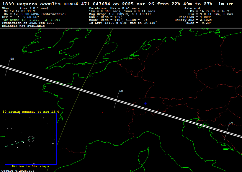The height and width of the screenshot is (172, 242).
Task: Click "Motion in 3hr steps" caption
Action: [31, 166]
